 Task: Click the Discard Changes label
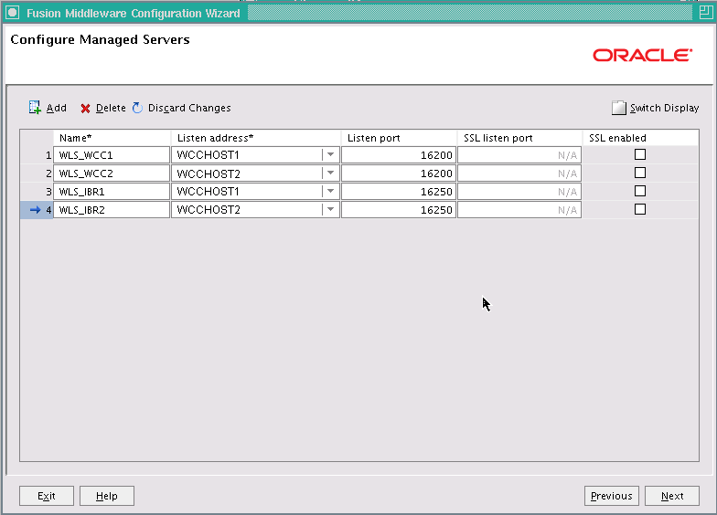point(189,108)
